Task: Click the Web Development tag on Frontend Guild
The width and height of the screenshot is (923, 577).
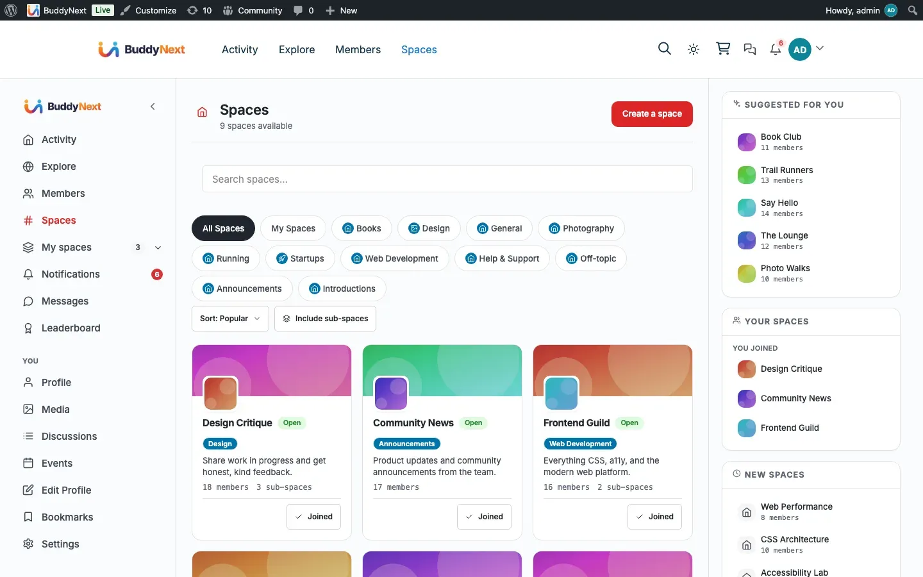Action: coord(580,444)
